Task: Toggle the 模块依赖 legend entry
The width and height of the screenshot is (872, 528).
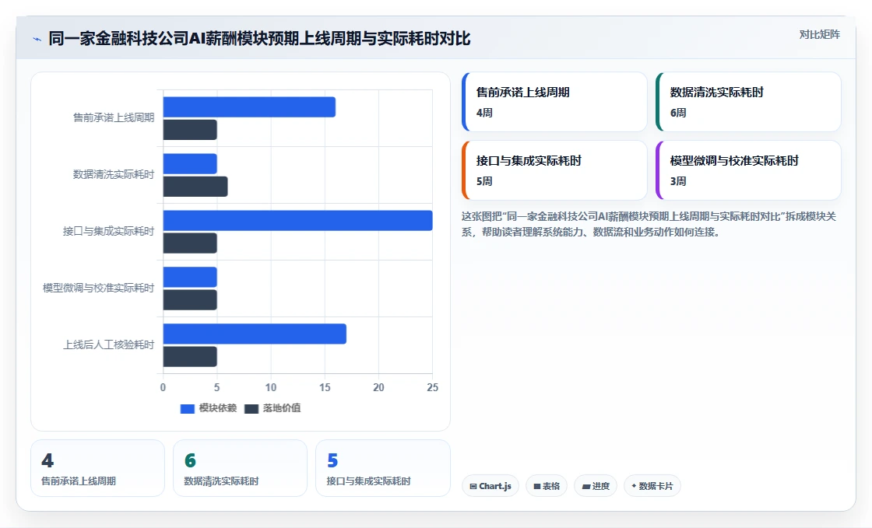Action: [x=209, y=408]
